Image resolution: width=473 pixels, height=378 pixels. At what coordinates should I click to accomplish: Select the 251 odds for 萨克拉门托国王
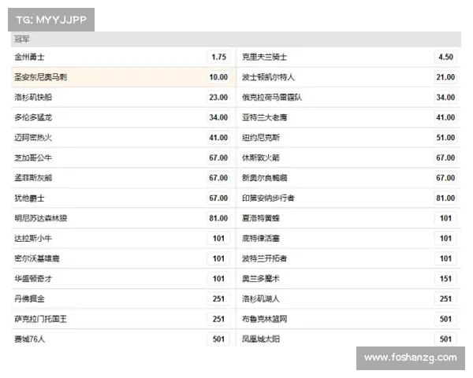click(218, 319)
